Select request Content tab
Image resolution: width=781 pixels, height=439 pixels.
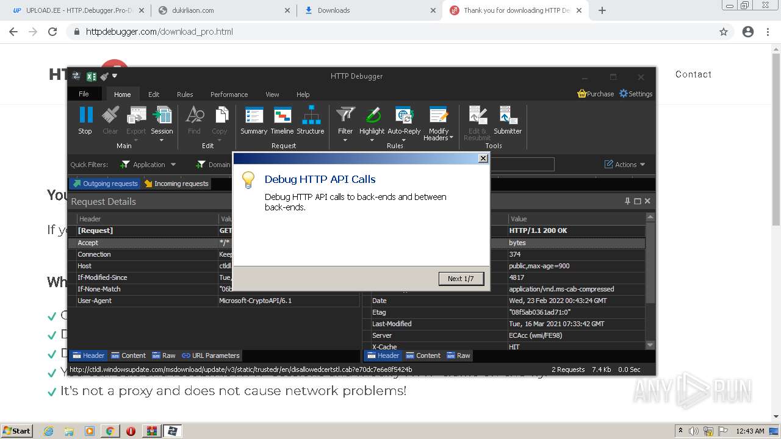[x=128, y=355]
